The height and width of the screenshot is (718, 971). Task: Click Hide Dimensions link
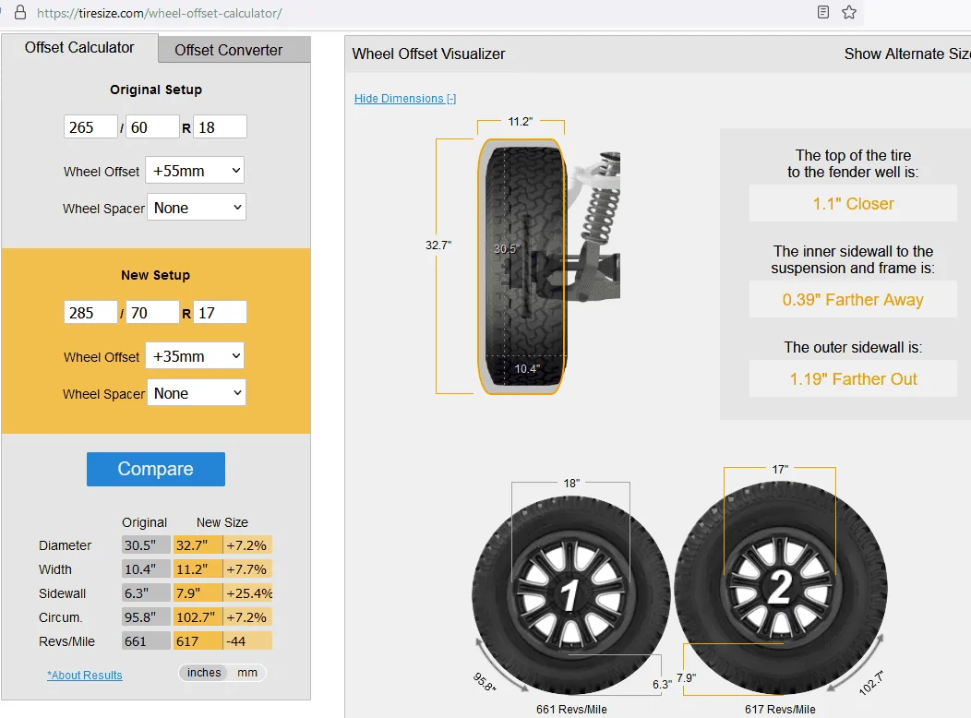click(x=405, y=99)
